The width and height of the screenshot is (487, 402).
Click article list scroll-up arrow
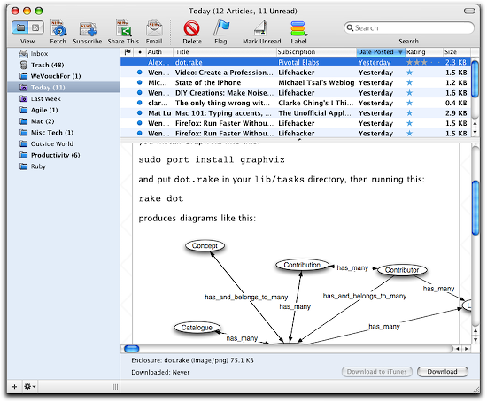[475, 123]
